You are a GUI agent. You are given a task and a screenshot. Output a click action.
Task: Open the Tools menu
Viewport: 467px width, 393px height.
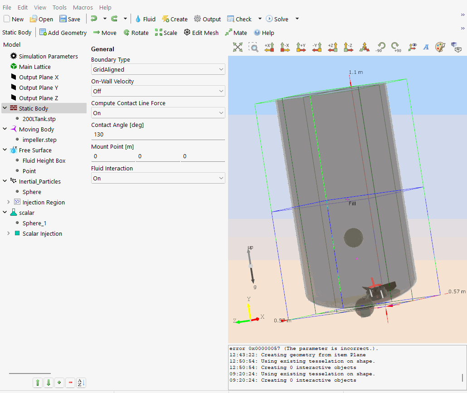59,7
